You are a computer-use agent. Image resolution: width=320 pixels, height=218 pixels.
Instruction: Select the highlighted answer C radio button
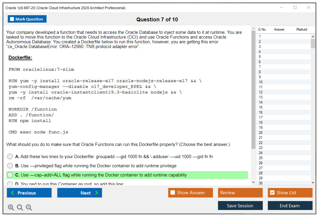coord(10,175)
